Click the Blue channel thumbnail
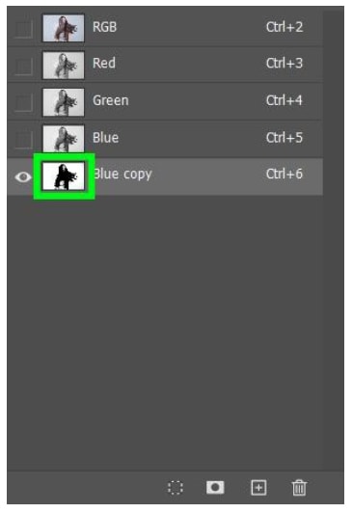This screenshot has height=513, width=352. [64, 139]
